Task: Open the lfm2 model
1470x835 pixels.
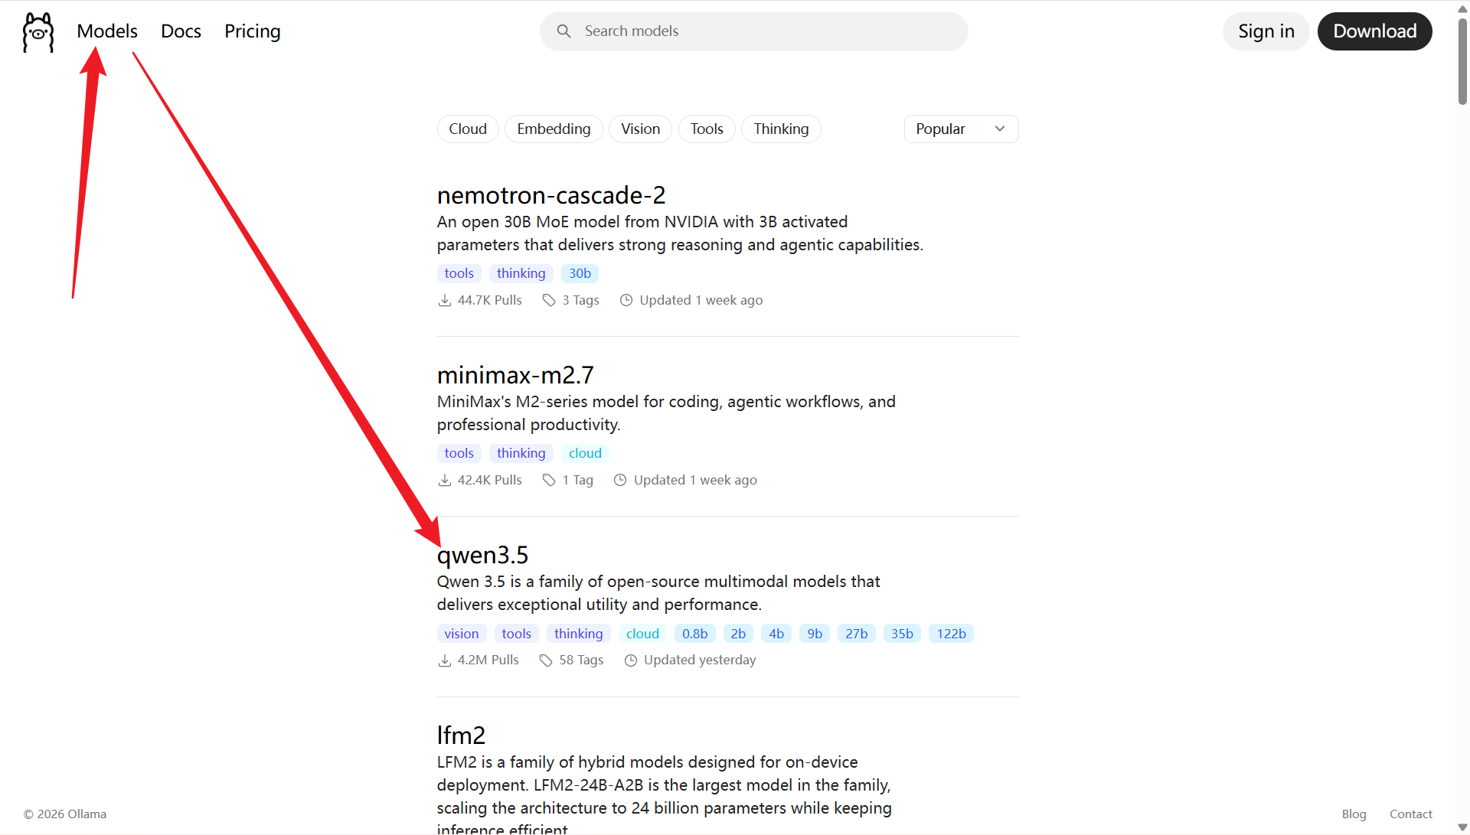Action: 461,735
